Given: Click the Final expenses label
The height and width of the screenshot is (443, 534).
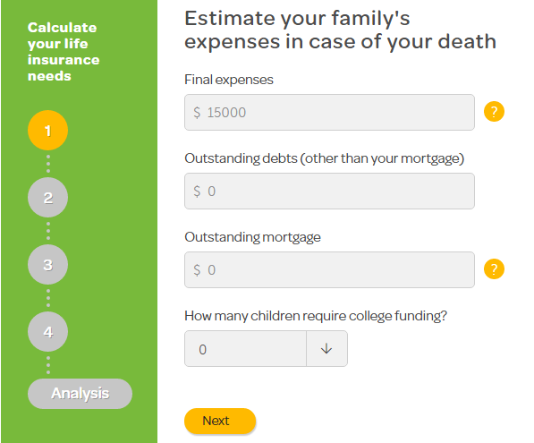Looking at the screenshot, I should pos(229,80).
